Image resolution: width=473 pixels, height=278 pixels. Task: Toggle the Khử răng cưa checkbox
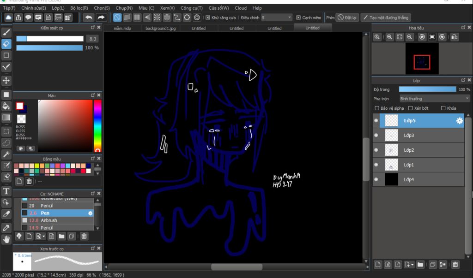[207, 18]
